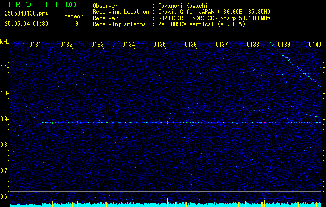Click the 0134 time marker
Image resolution: width=326 pixels, height=207 pixels.
coord(129,45)
